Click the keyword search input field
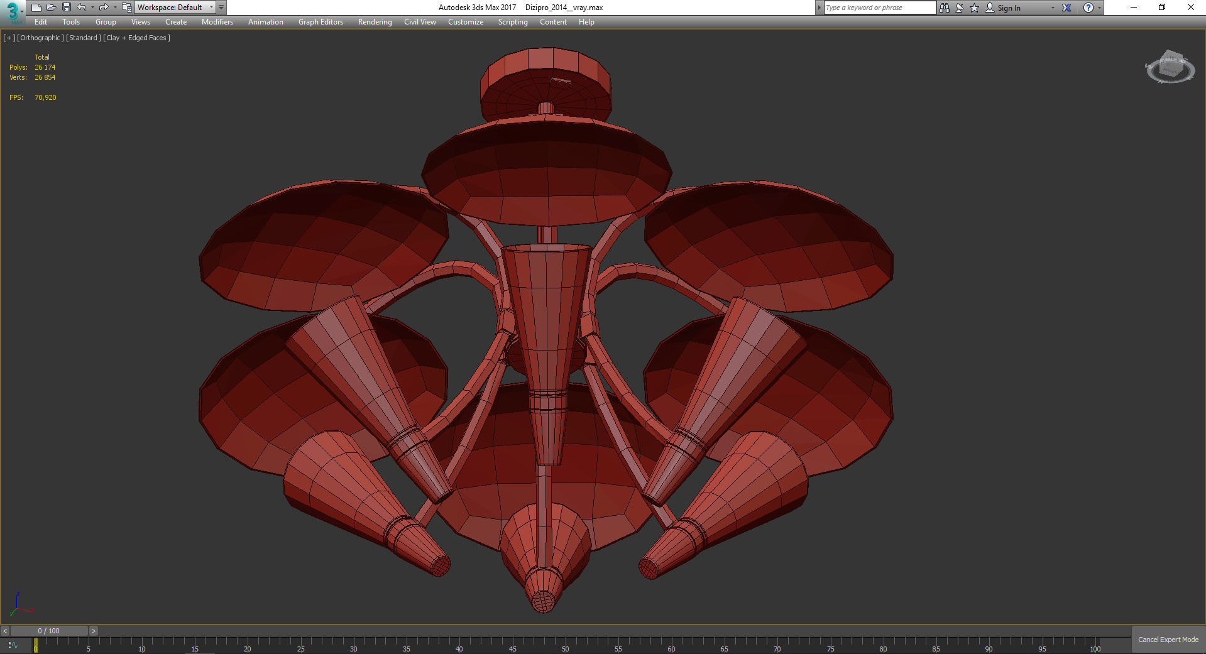Viewport: 1206px width, 654px height. (880, 8)
